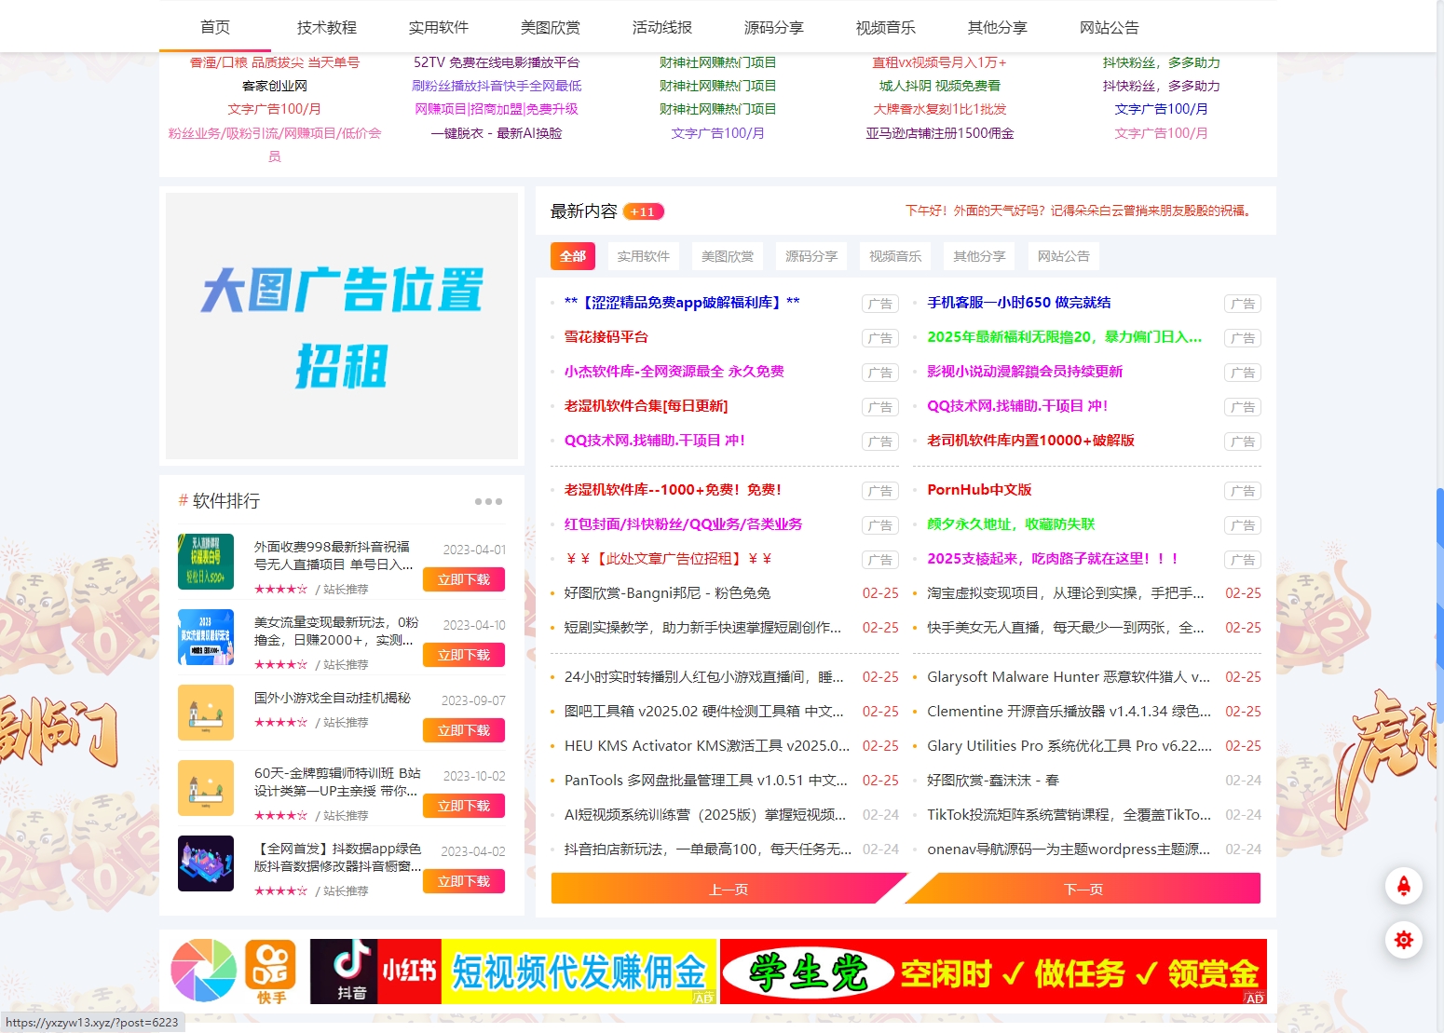1444x1033 pixels.
Task: Open 其他分享 in the top nav
Action: pyautogui.click(x=998, y=27)
